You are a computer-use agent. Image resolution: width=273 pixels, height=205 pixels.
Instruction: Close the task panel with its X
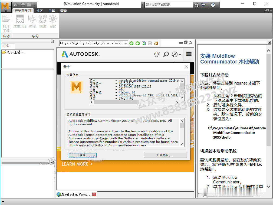pos(52,42)
